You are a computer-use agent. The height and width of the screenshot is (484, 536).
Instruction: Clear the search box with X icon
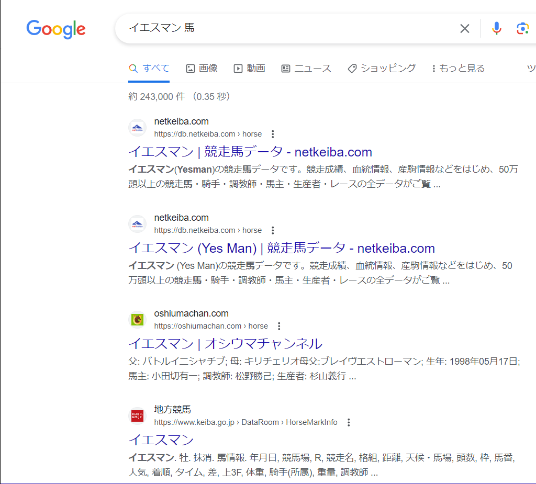click(x=465, y=28)
